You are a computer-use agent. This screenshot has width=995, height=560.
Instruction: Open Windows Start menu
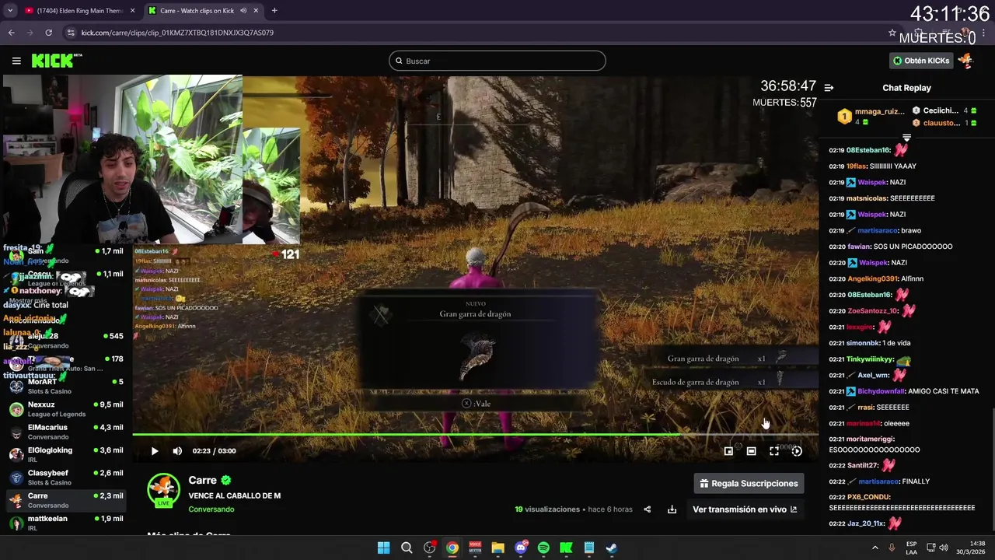pyautogui.click(x=383, y=548)
